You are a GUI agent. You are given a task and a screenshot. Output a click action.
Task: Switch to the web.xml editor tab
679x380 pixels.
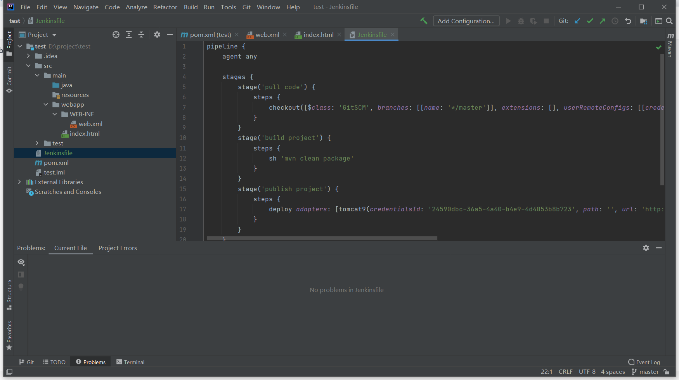[267, 35]
